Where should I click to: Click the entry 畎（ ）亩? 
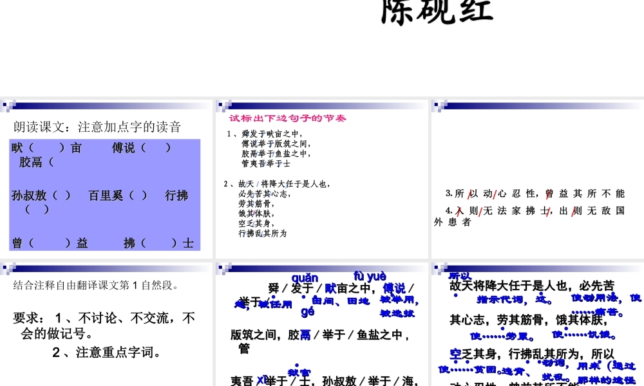click(46, 148)
